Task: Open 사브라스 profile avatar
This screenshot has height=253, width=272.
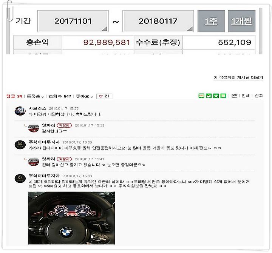Action: tap(20, 111)
